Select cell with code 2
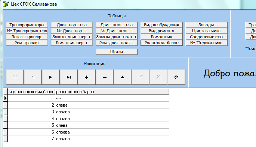The image size is (256, 147). pyautogui.click(x=31, y=105)
